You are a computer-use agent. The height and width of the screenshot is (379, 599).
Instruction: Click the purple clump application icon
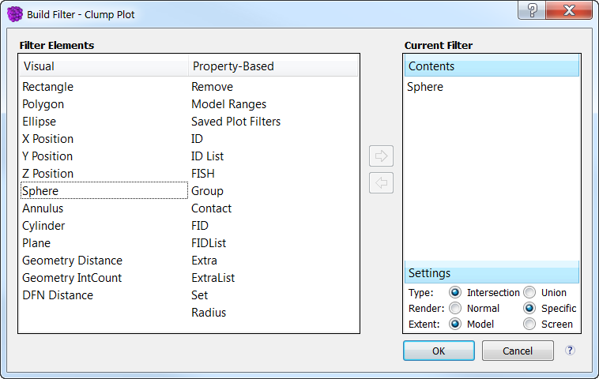(x=15, y=14)
